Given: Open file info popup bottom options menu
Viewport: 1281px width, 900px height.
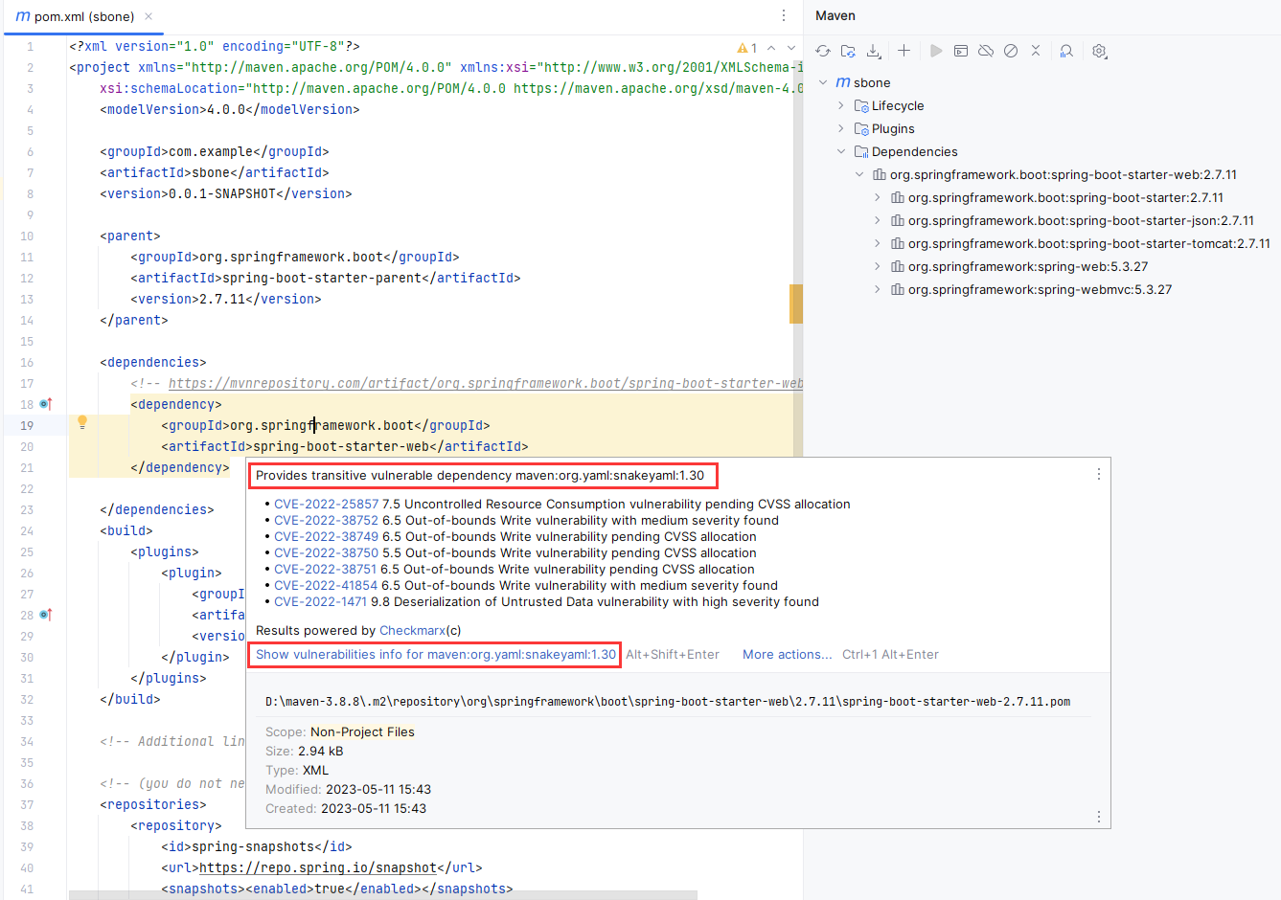Looking at the screenshot, I should click(1098, 817).
